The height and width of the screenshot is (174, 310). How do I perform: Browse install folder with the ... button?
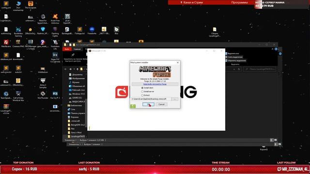click(x=175, y=99)
